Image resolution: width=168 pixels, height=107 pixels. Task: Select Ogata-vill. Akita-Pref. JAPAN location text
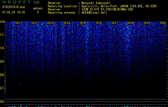coord(119,6)
